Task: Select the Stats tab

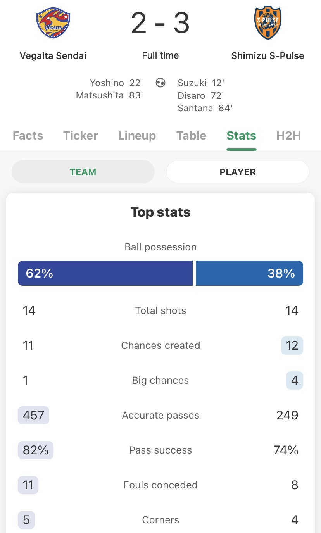Action: tap(241, 136)
